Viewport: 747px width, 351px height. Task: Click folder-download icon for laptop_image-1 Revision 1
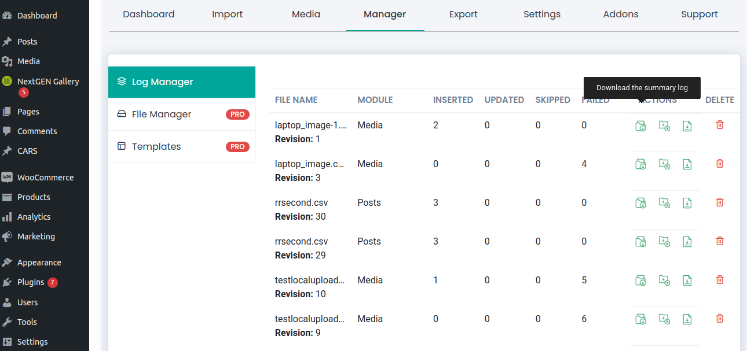click(x=640, y=125)
